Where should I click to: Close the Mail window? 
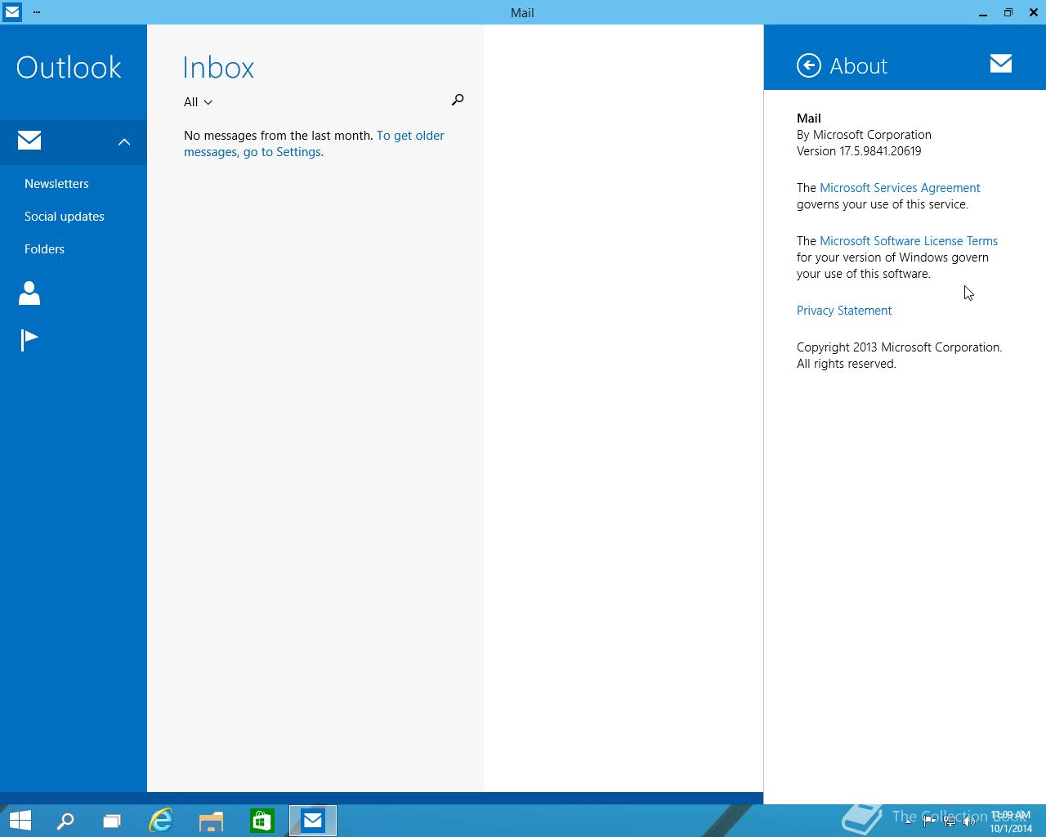[1034, 12]
